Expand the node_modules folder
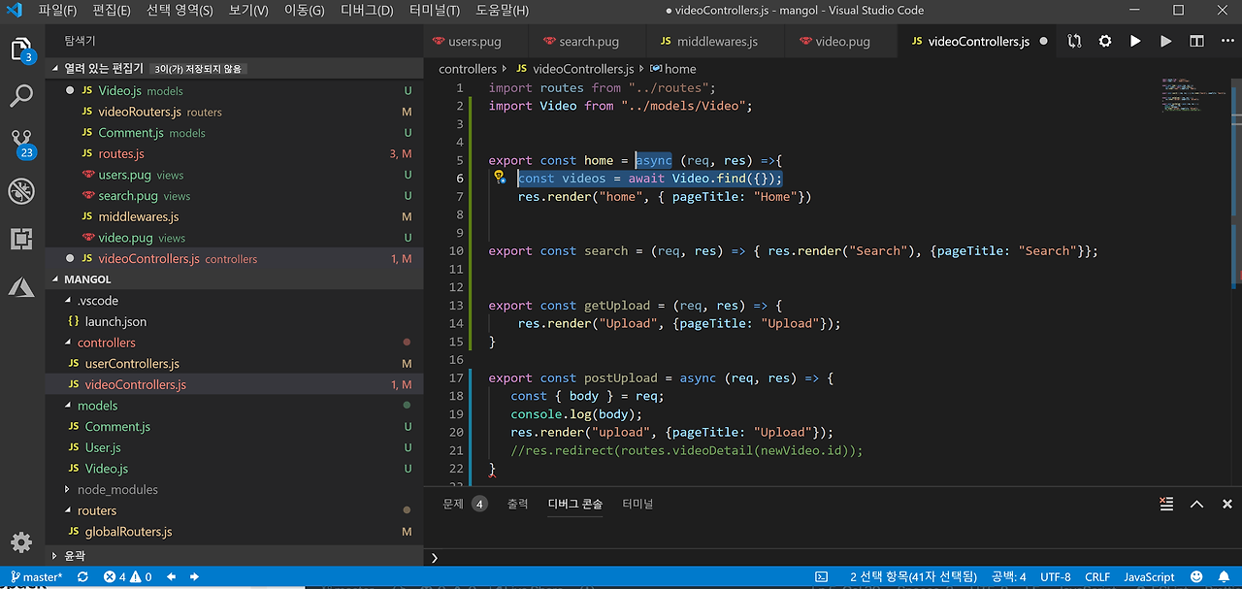This screenshot has width=1242, height=589. point(116,490)
